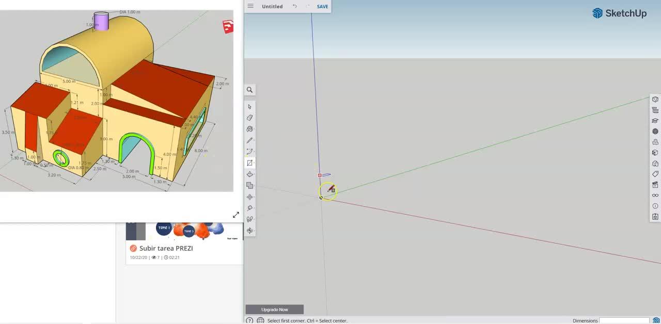The image size is (661, 324).
Task: Toggle the Display glasses panel
Action: 655,196
